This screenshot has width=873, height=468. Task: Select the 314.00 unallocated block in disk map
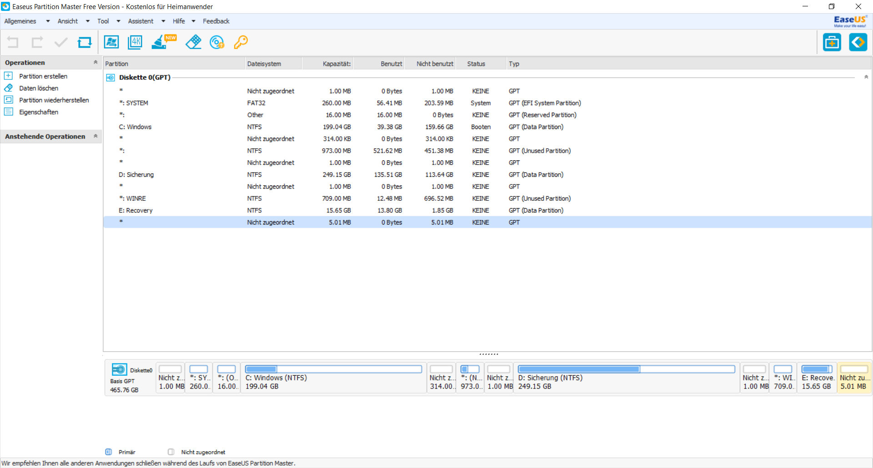point(442,378)
